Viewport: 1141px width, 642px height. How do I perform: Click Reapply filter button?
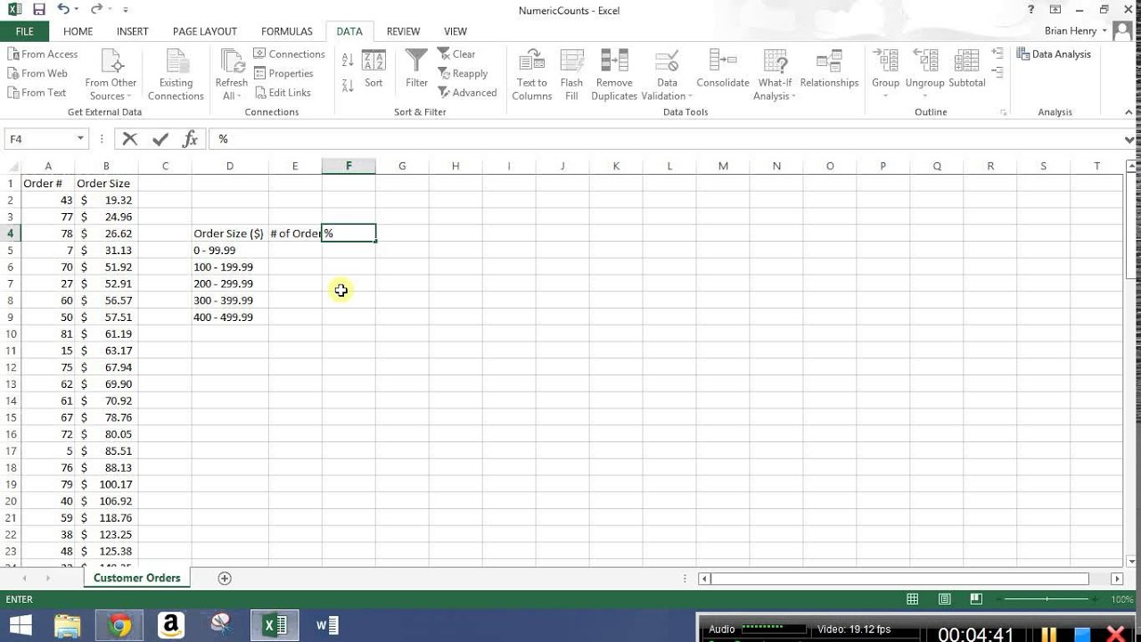click(463, 74)
